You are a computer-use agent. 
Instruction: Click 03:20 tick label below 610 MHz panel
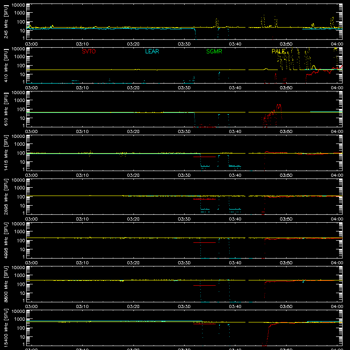click(133, 132)
